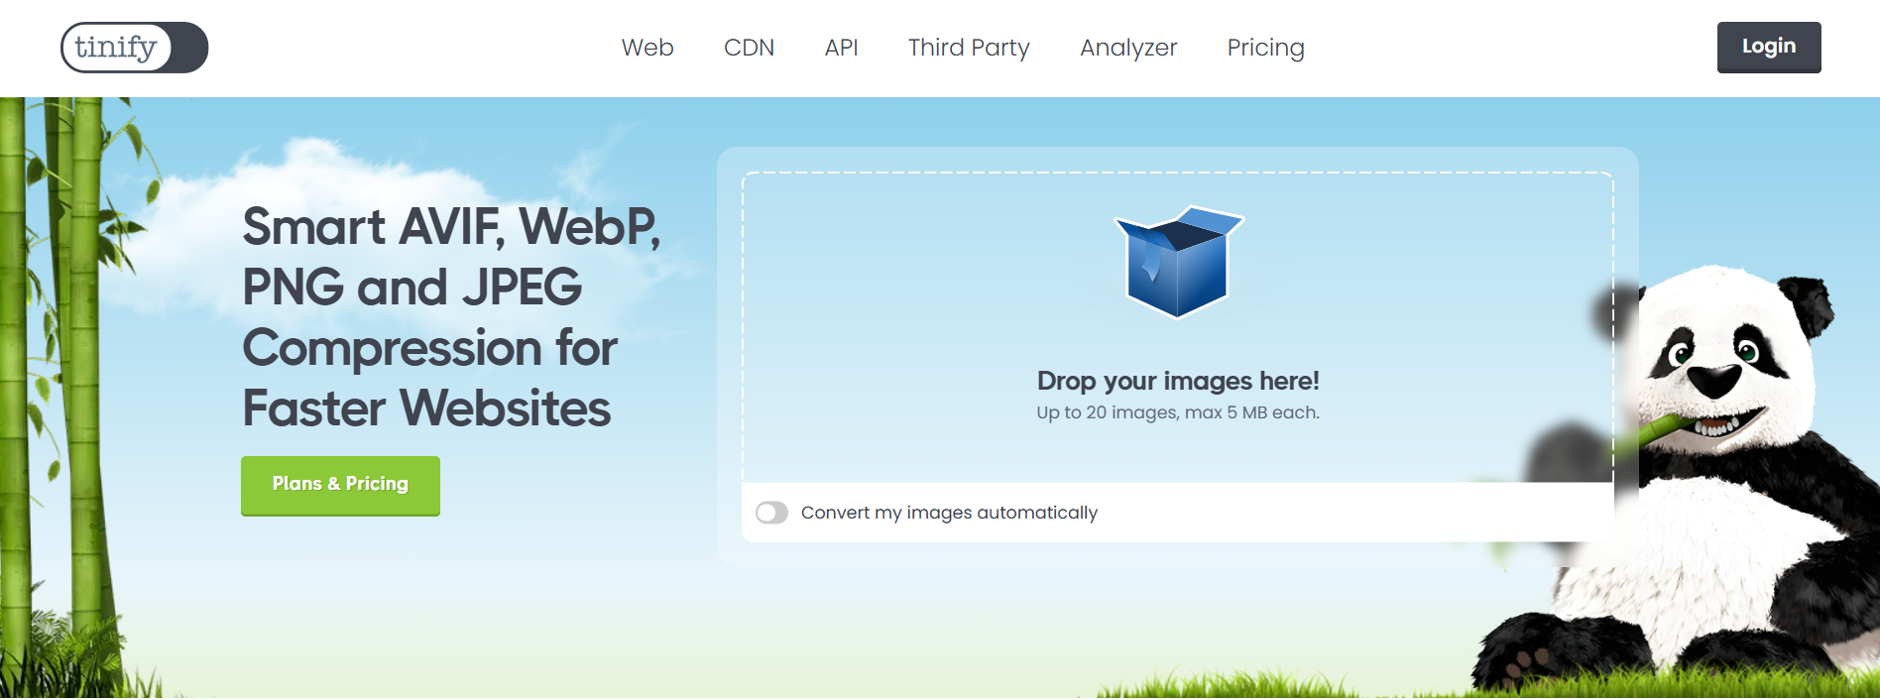Click "Drop your images here!" text
Viewport: 1880px width, 700px height.
1178,381
